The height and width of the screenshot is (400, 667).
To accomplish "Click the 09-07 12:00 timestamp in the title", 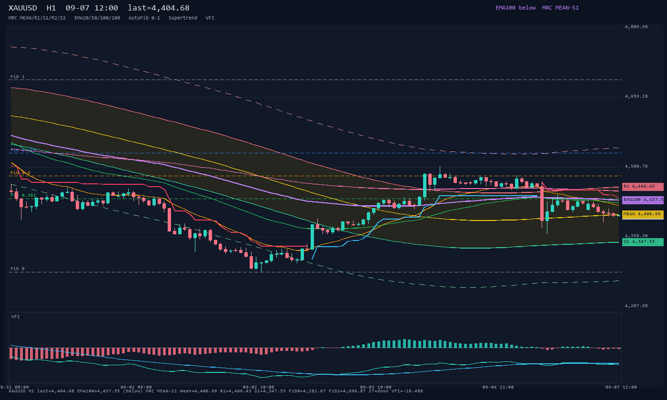I will point(92,8).
